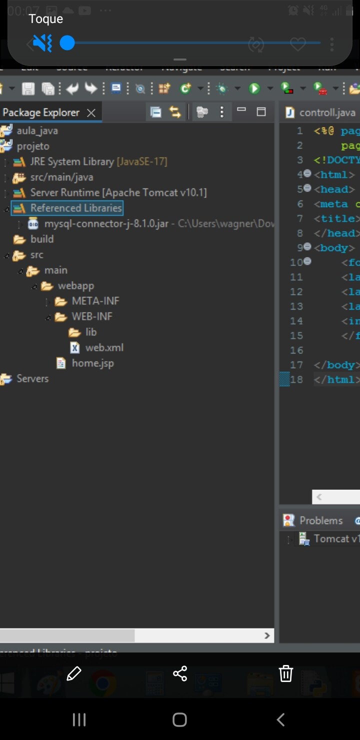Open dropdown arrow next to Run button
Image resolution: width=360 pixels, height=740 pixels.
pos(270,88)
